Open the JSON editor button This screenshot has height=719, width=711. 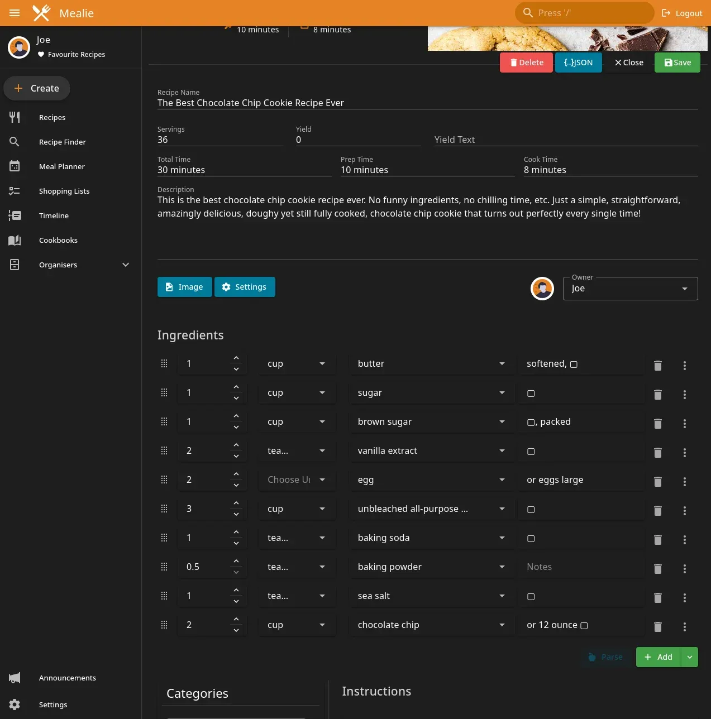click(579, 63)
